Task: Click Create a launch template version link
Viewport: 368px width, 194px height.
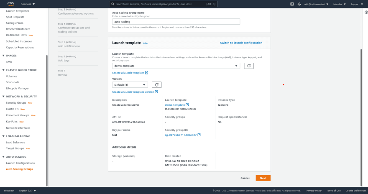Action: 133,92
